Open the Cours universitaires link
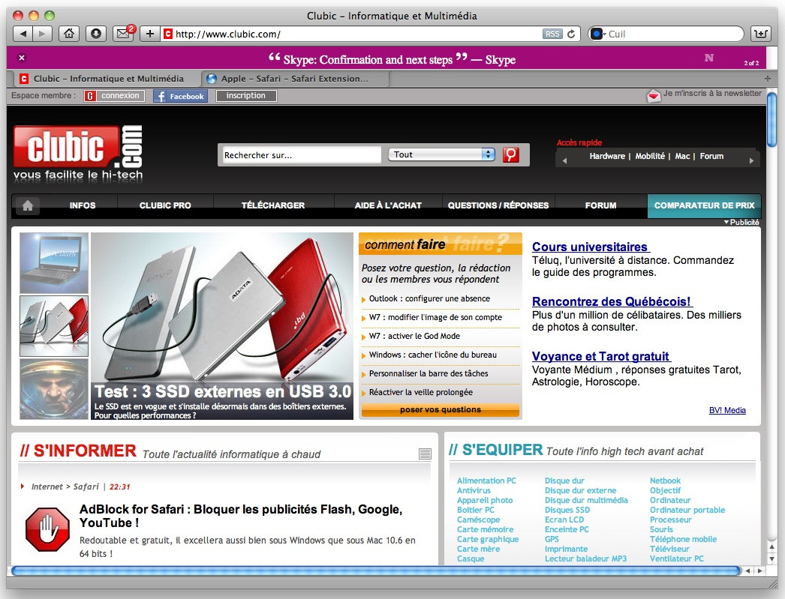Viewport: 785px width, 599px height. (x=591, y=247)
